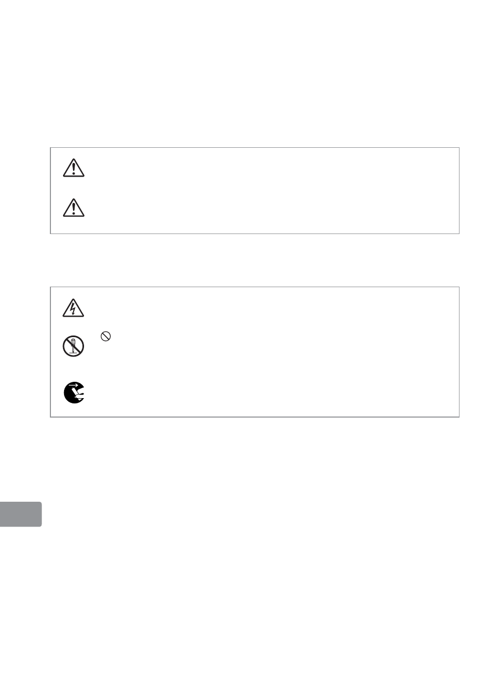
Task: Click the small empty prohibition circle
Action: [105, 337]
